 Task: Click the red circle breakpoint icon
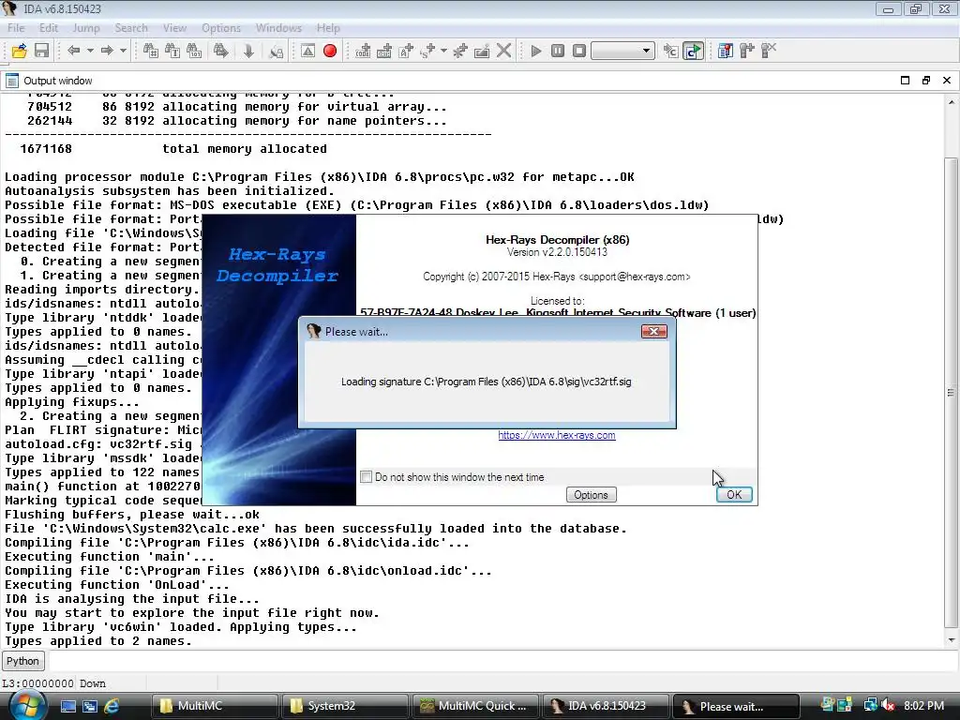point(330,51)
